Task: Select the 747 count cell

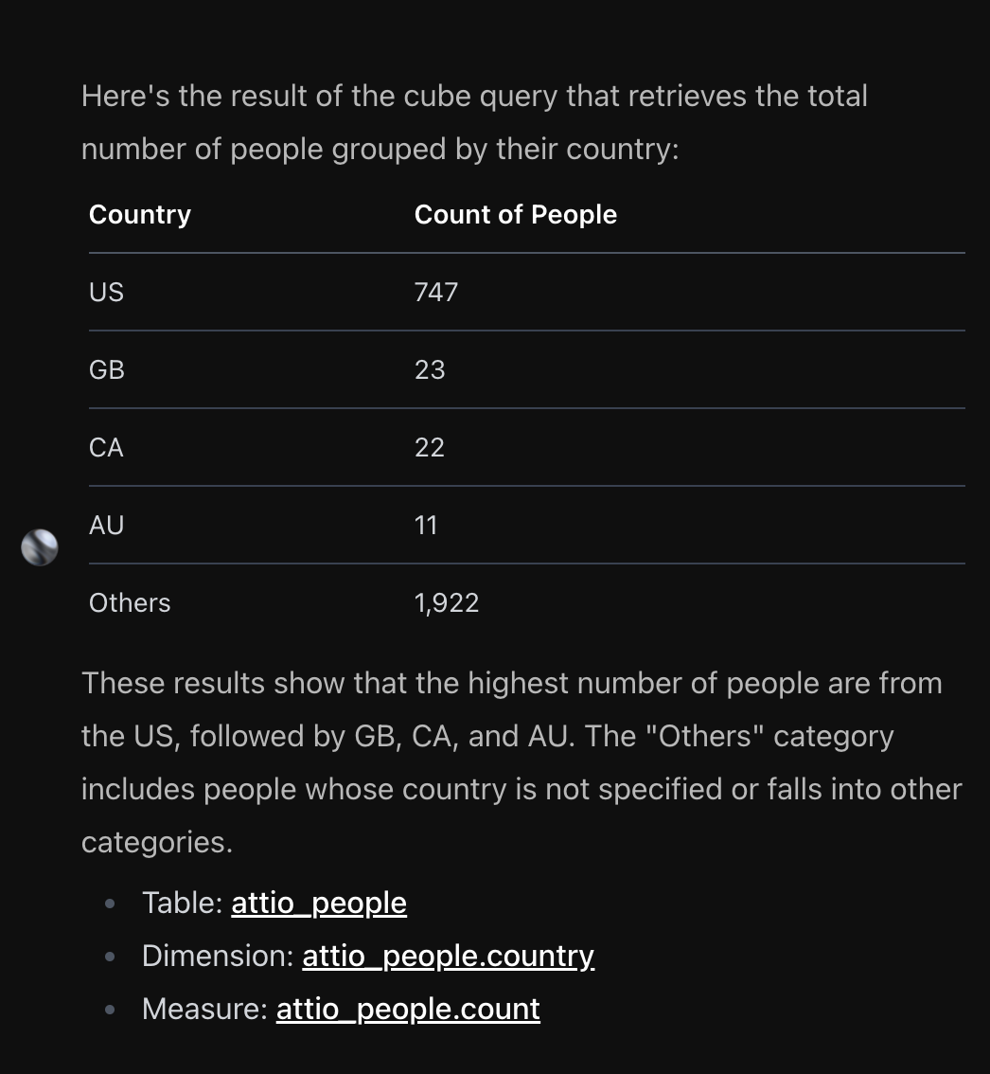Action: click(436, 292)
